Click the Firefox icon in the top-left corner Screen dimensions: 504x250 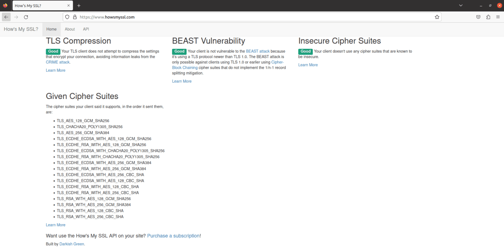5,5
